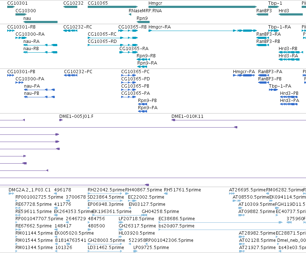Select the CG10365-PD protein label

point(136,79)
